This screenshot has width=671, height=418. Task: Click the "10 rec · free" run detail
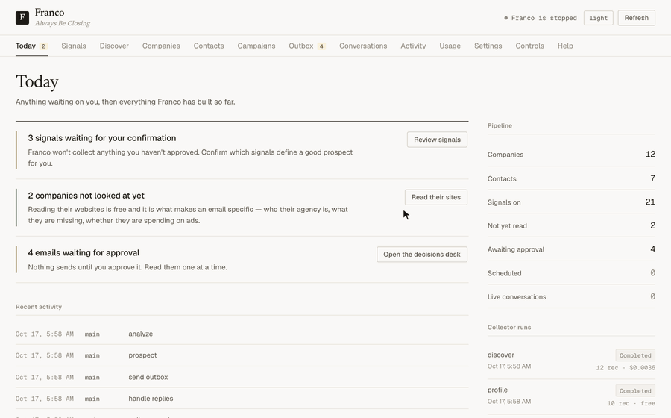coord(631,403)
